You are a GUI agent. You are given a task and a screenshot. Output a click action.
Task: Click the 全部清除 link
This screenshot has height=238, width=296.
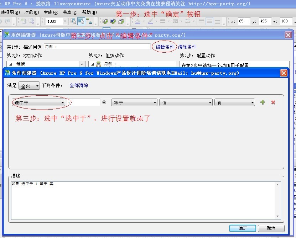(x=79, y=86)
